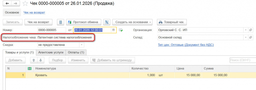Open the structure icon beside Протокол обмена
Screen dimensions: 256x90
107,22
